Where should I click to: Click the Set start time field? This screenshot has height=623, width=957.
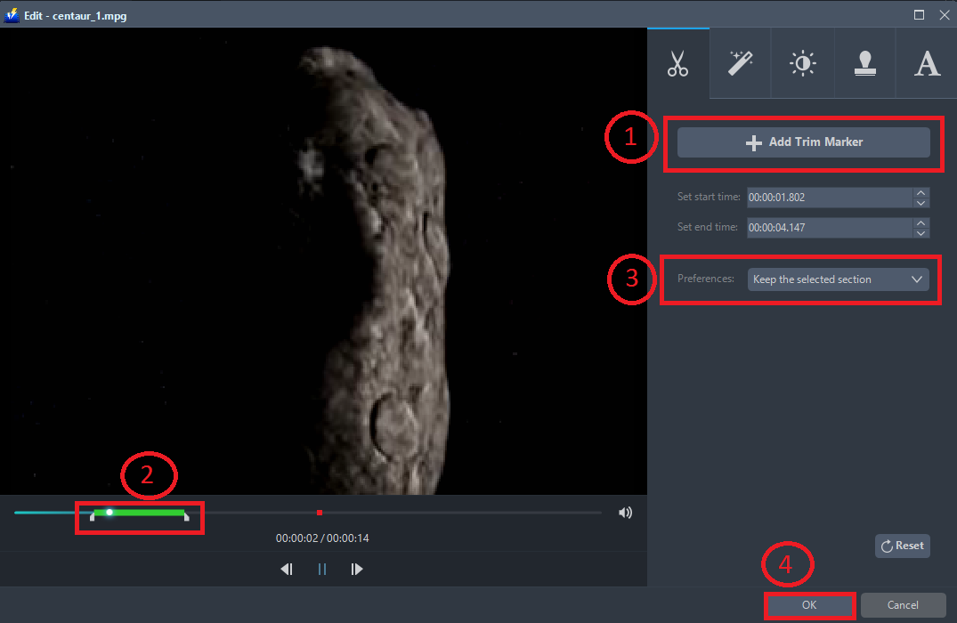[x=828, y=198]
